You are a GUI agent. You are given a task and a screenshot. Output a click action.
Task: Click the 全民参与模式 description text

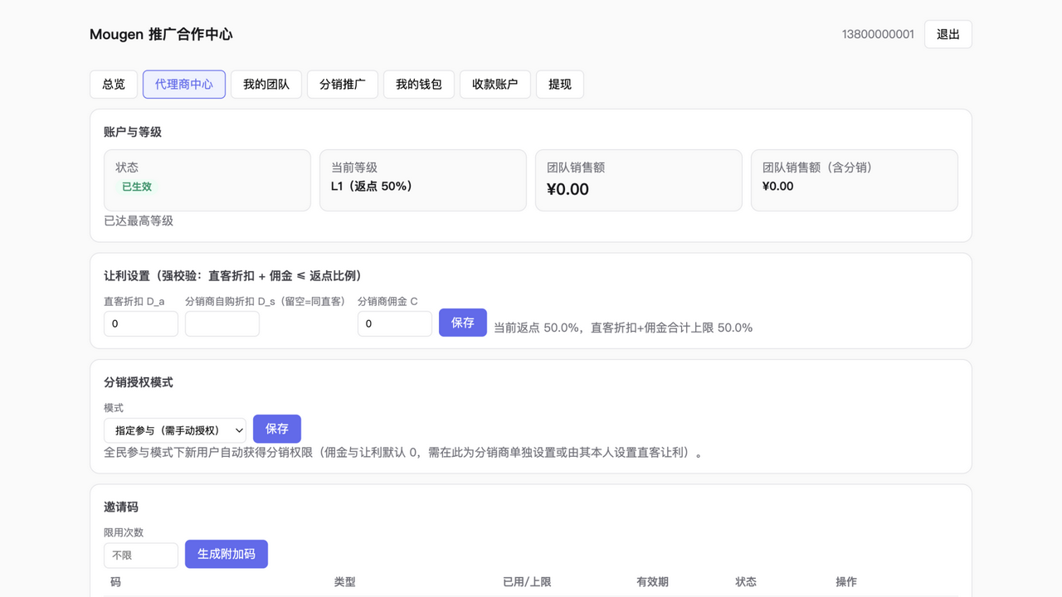pos(404,453)
